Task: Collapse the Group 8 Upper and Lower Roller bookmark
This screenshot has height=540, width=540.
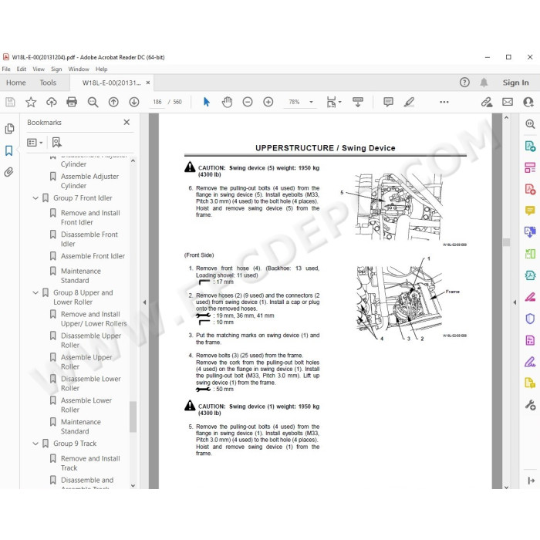Action: pos(35,292)
